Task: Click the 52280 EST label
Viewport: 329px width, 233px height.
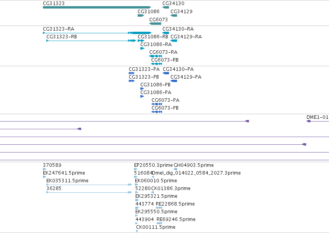Action: (143, 188)
